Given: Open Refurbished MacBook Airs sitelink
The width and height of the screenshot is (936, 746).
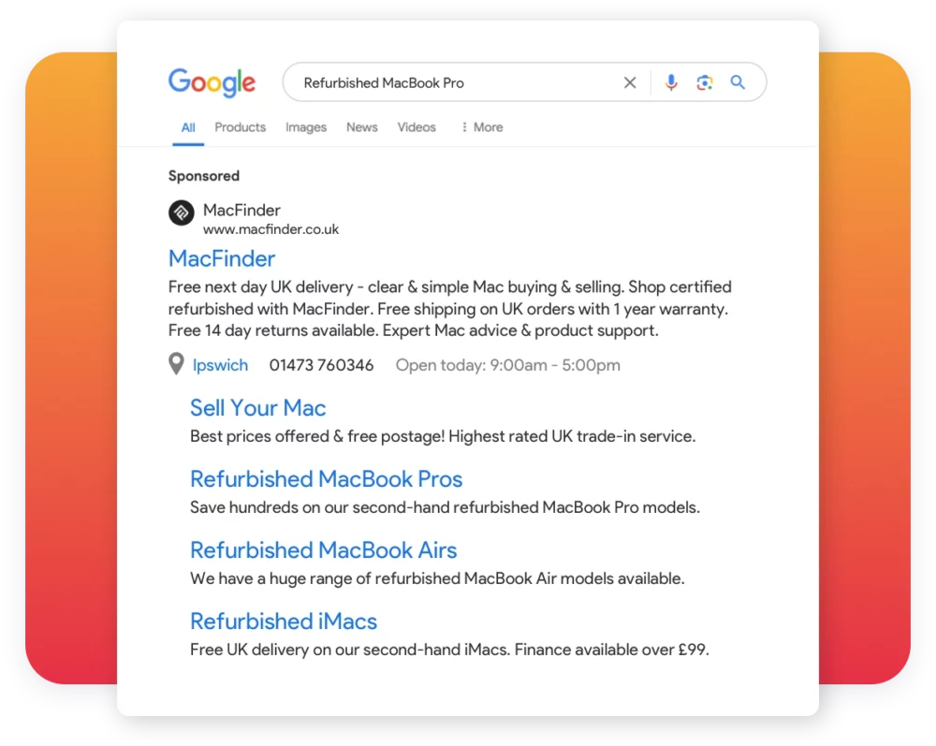Looking at the screenshot, I should [x=323, y=550].
